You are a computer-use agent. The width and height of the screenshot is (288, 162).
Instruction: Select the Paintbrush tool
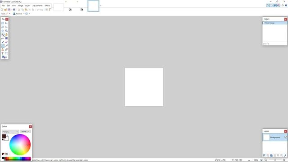coord(3,42)
